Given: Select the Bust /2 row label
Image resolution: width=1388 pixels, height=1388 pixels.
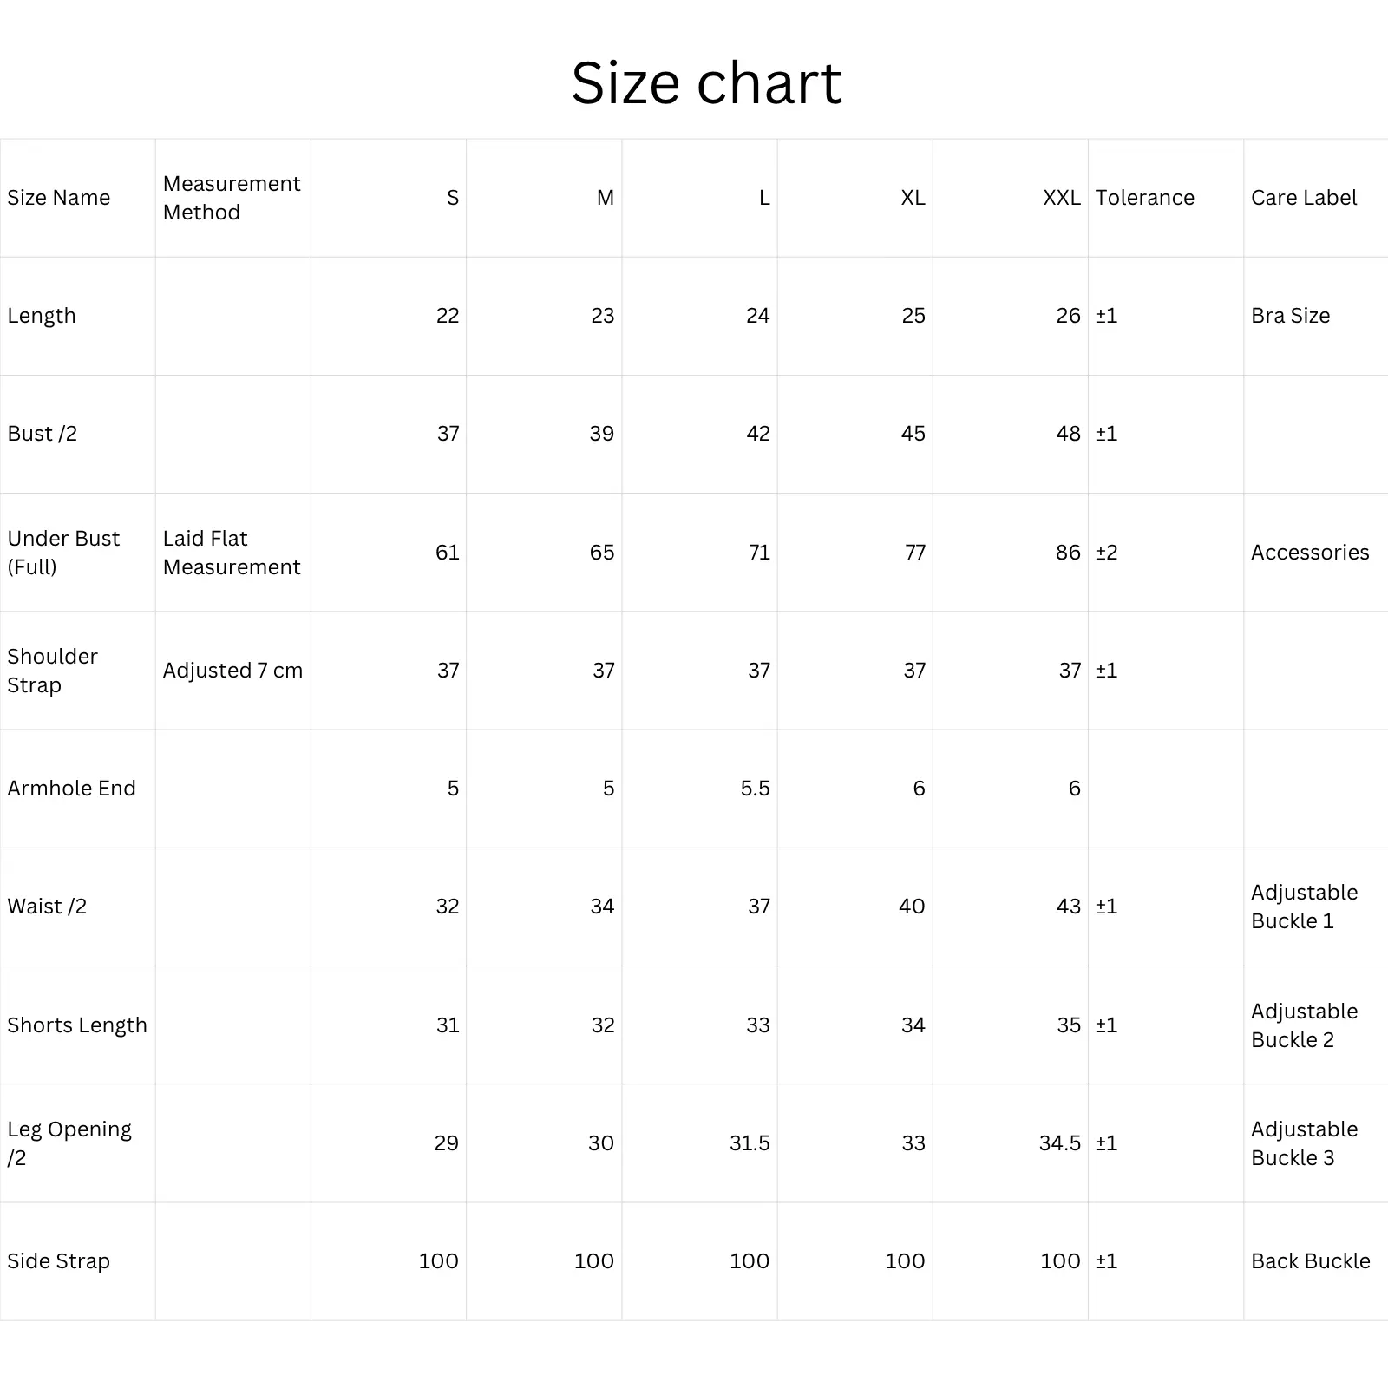Looking at the screenshot, I should (x=43, y=434).
